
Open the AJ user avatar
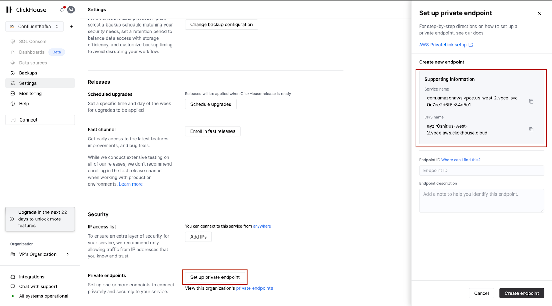[x=71, y=10]
